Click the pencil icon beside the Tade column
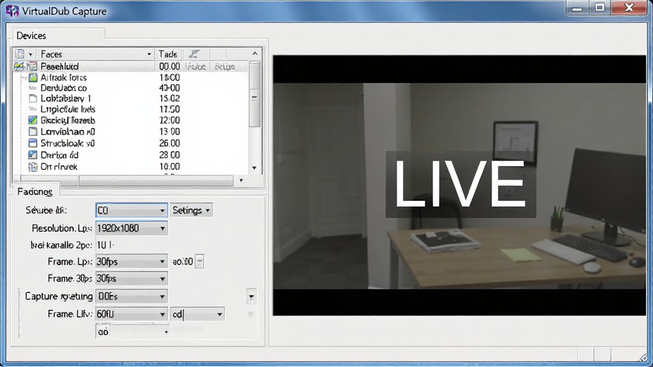Image resolution: width=653 pixels, height=367 pixels. point(194,54)
